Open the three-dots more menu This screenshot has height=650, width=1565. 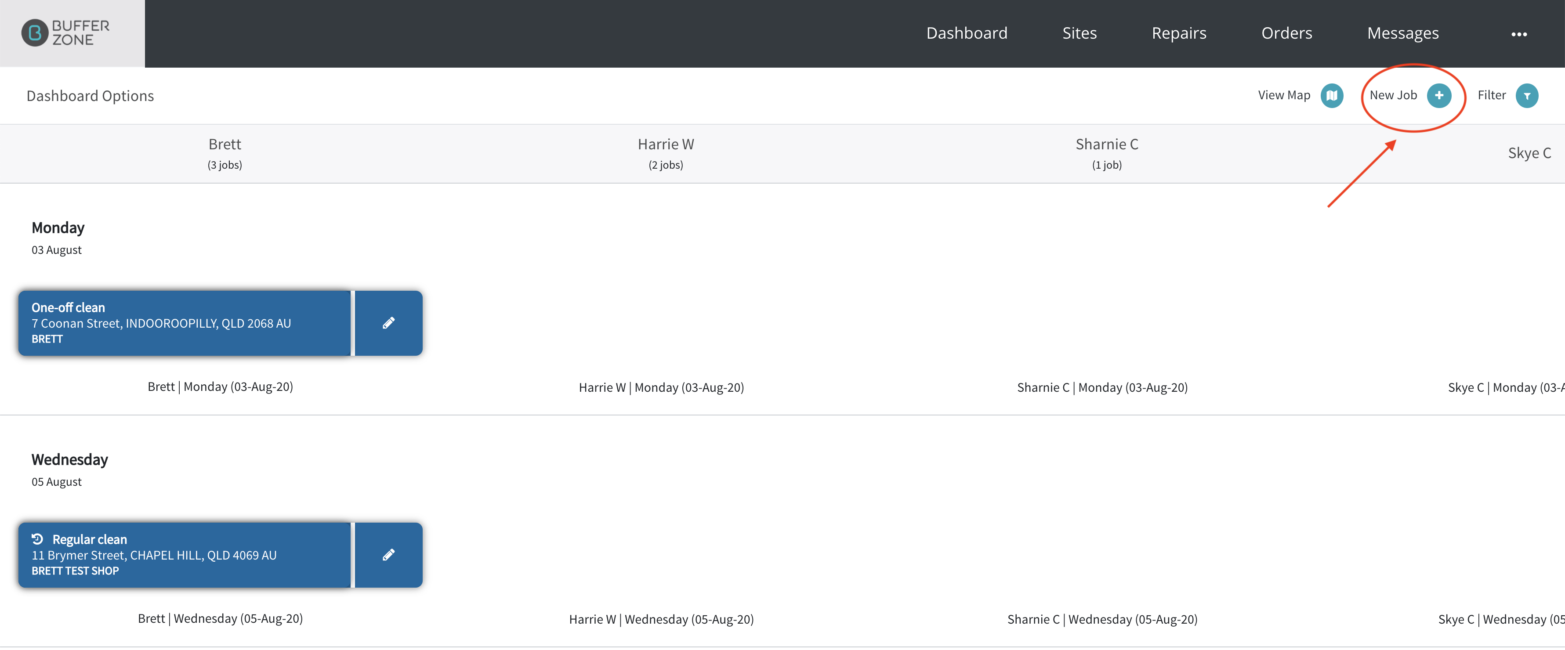(x=1519, y=34)
